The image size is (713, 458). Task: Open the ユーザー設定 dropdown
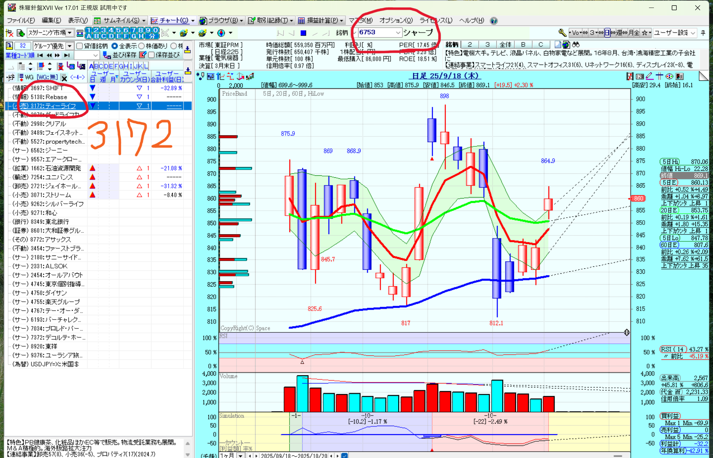[x=693, y=33]
